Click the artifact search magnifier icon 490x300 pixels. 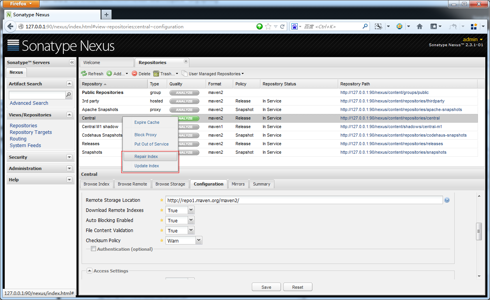[69, 95]
